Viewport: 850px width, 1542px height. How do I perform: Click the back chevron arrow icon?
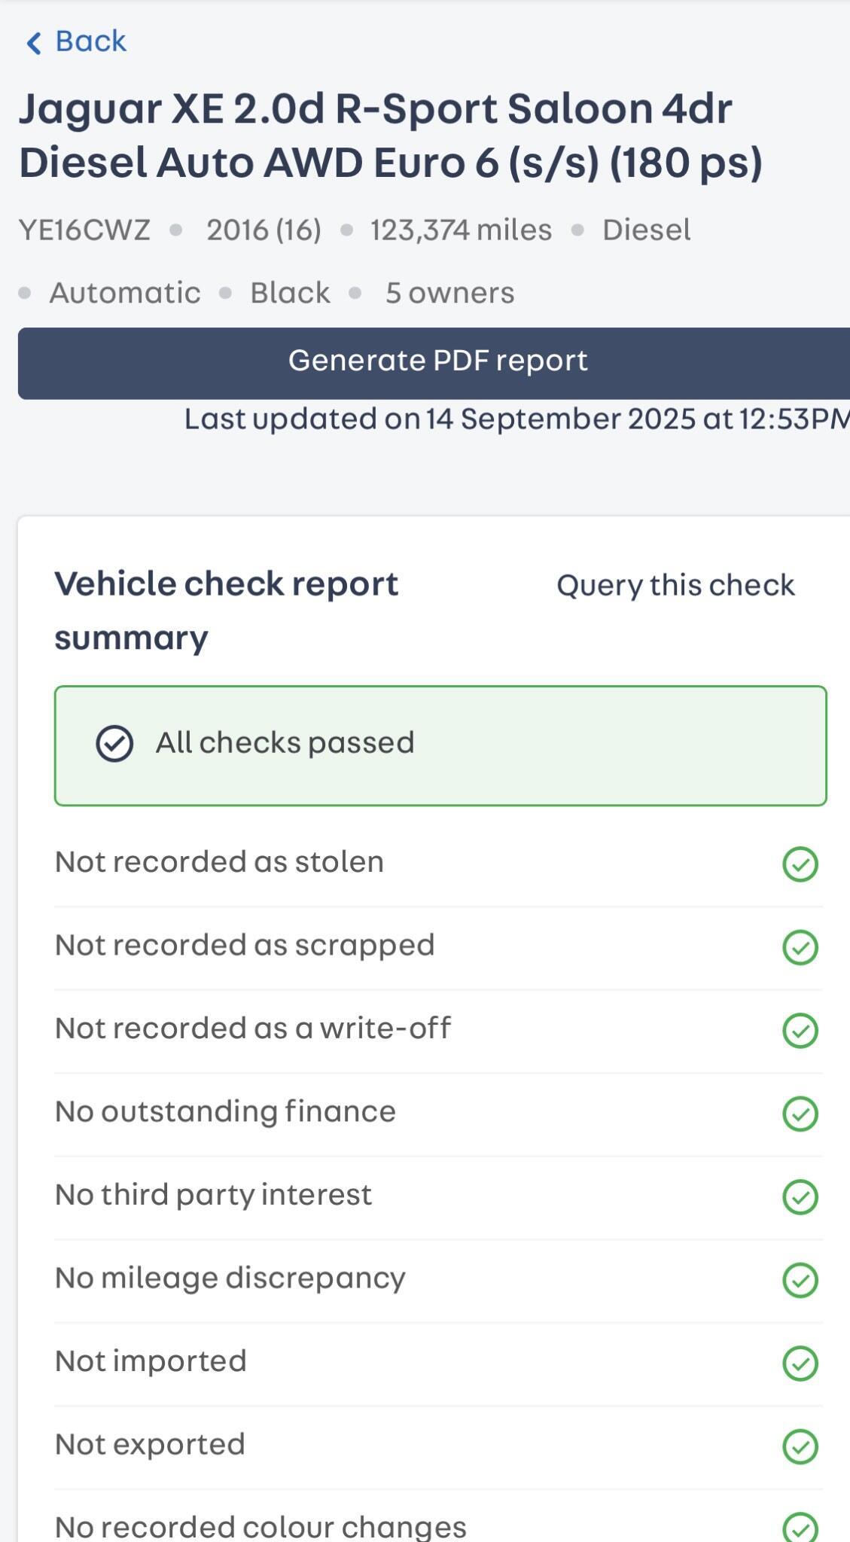(x=33, y=42)
